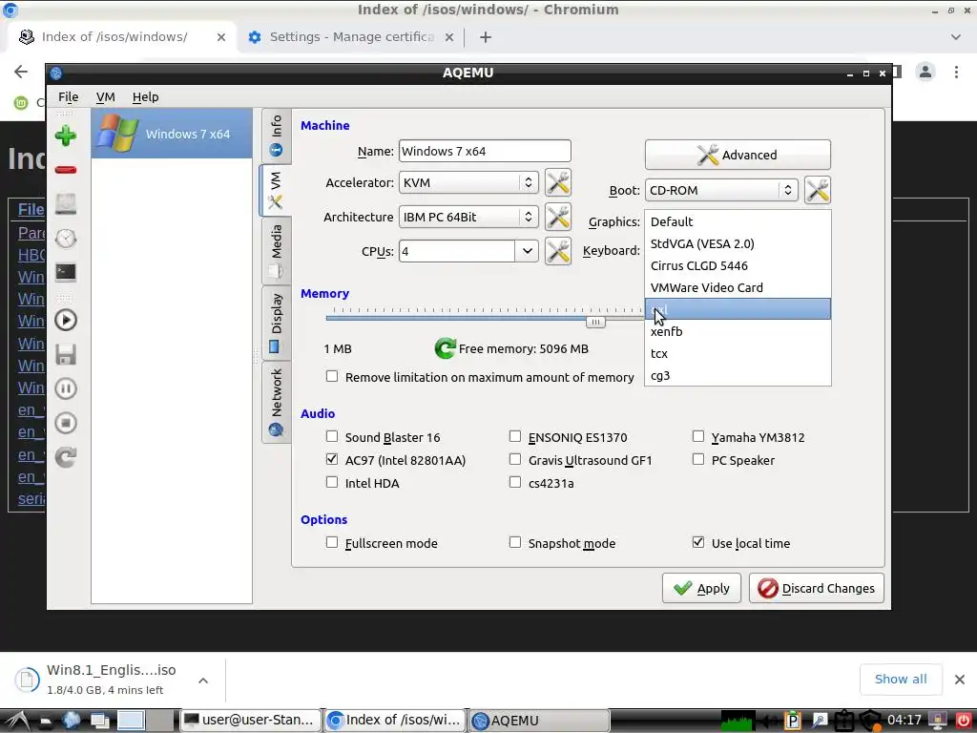Enable ENSONIQ ES1370 audio

[515, 436]
